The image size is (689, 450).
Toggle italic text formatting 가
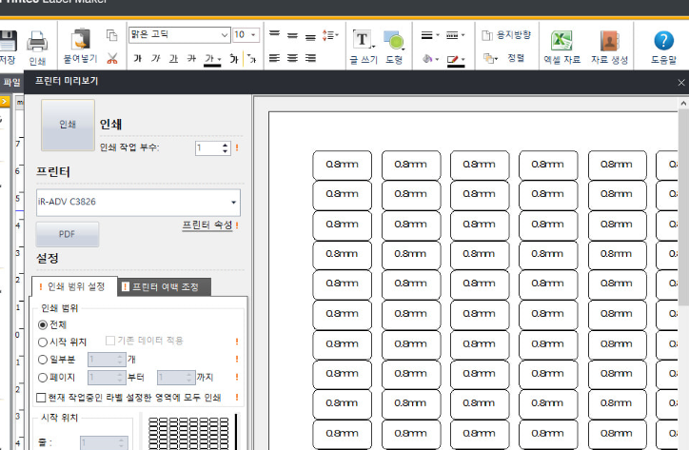click(x=155, y=58)
